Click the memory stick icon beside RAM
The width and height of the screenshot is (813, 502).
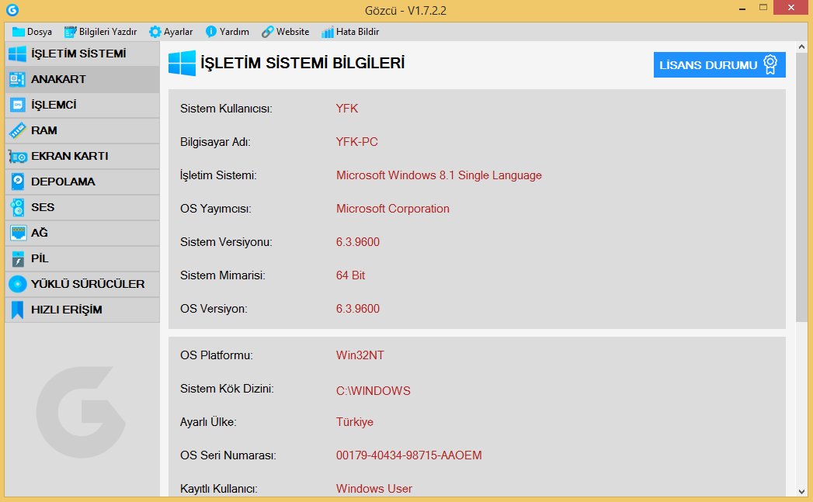coord(17,130)
